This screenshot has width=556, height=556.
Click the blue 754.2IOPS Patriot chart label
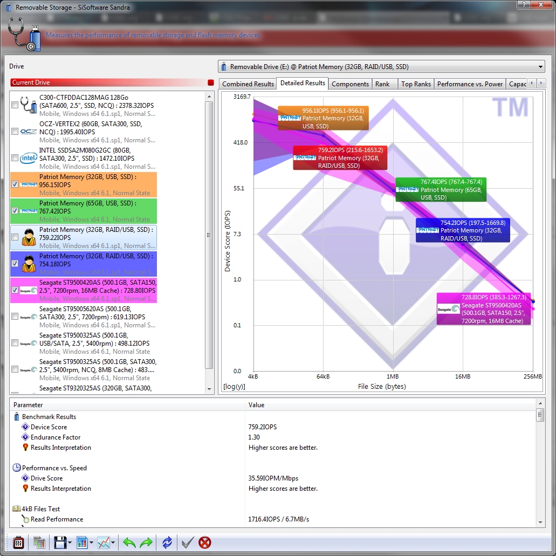point(463,230)
